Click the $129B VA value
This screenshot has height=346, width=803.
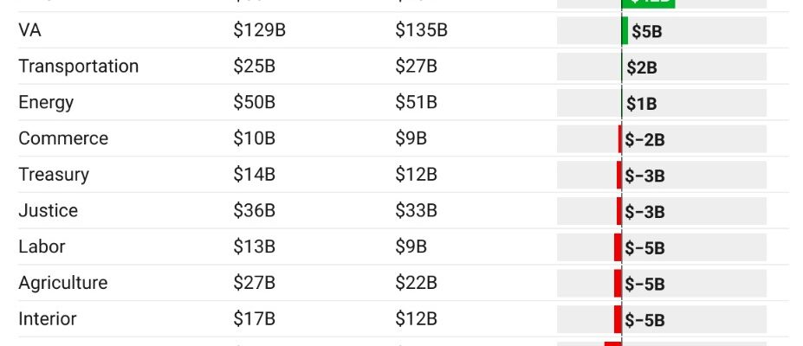[x=259, y=30]
